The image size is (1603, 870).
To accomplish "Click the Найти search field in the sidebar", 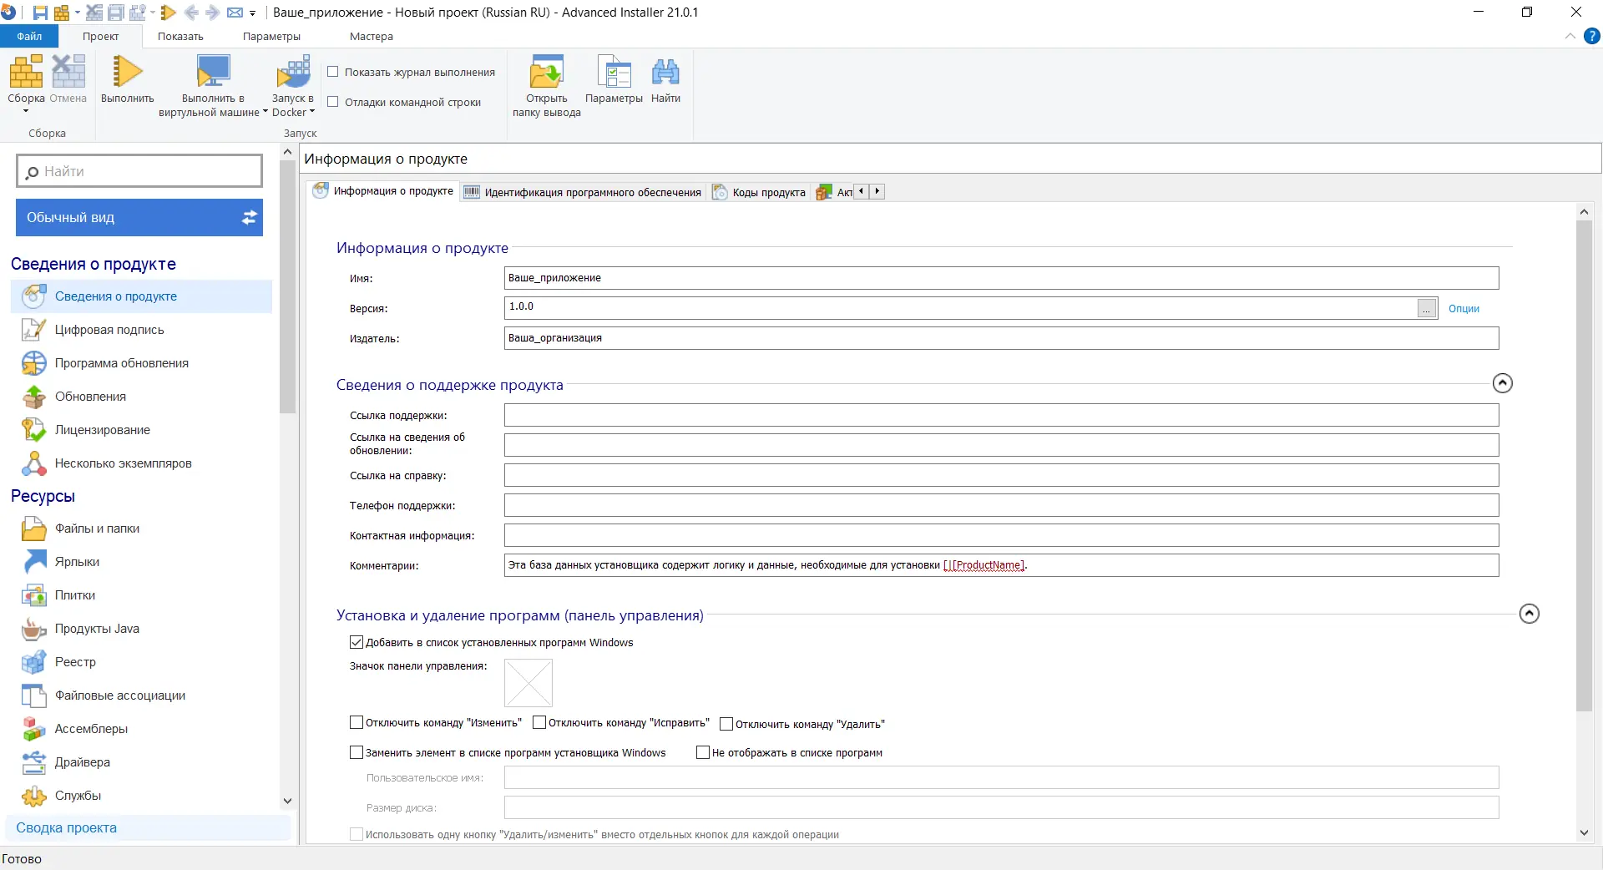I will coord(139,171).
